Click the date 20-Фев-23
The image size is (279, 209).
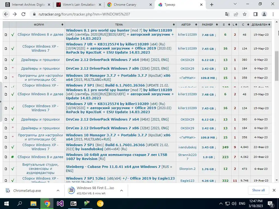click(261, 157)
